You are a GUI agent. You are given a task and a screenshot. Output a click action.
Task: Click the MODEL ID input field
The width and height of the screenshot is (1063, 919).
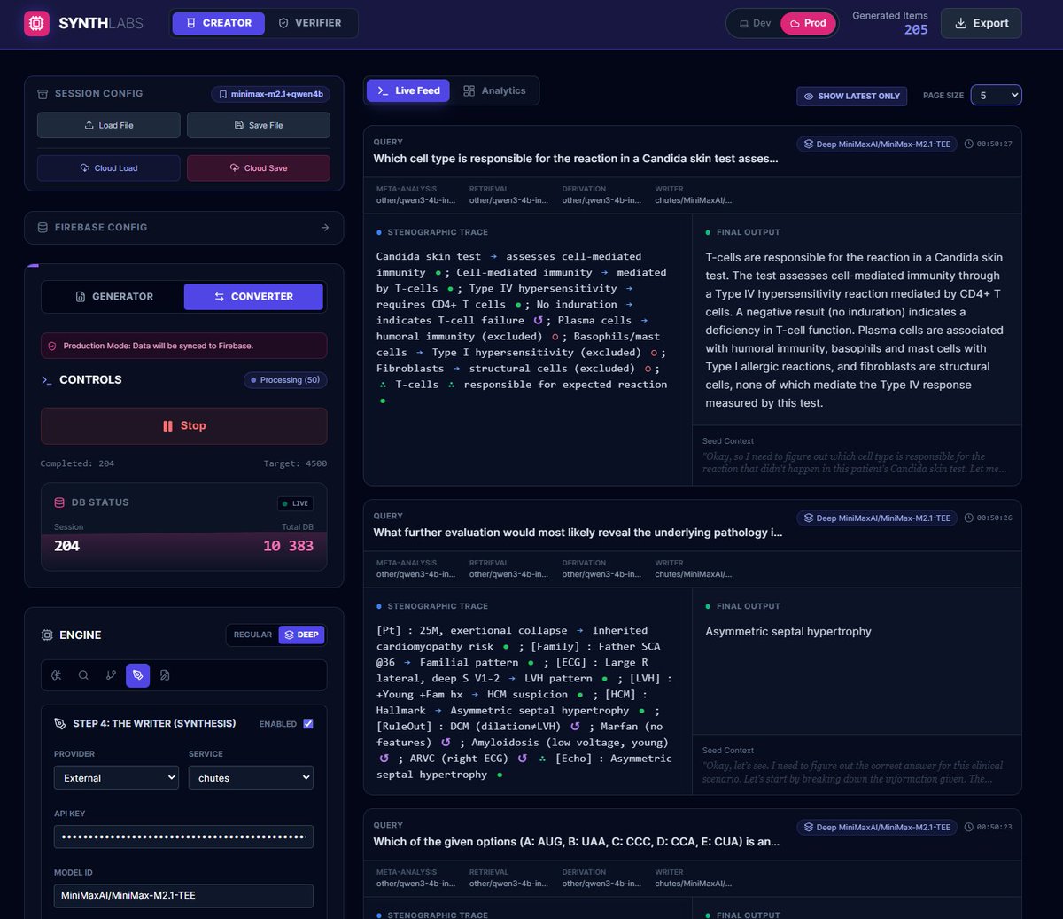coord(183,896)
